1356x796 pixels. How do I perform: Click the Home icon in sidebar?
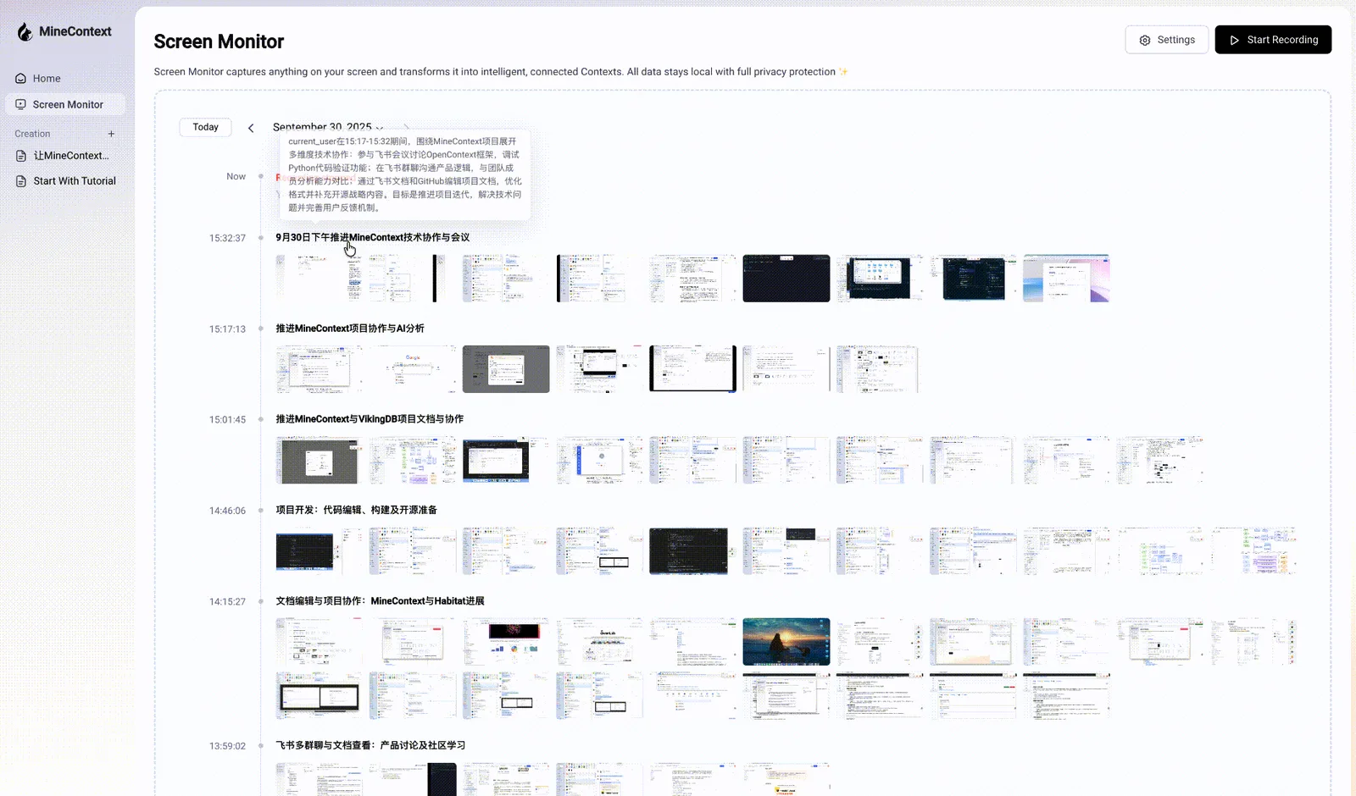click(20, 78)
